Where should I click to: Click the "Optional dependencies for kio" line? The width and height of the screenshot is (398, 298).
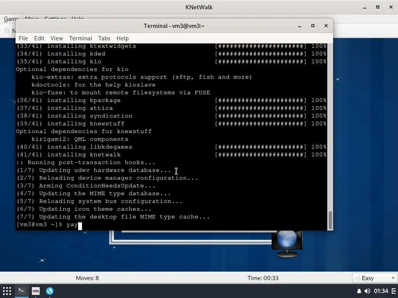click(72, 69)
